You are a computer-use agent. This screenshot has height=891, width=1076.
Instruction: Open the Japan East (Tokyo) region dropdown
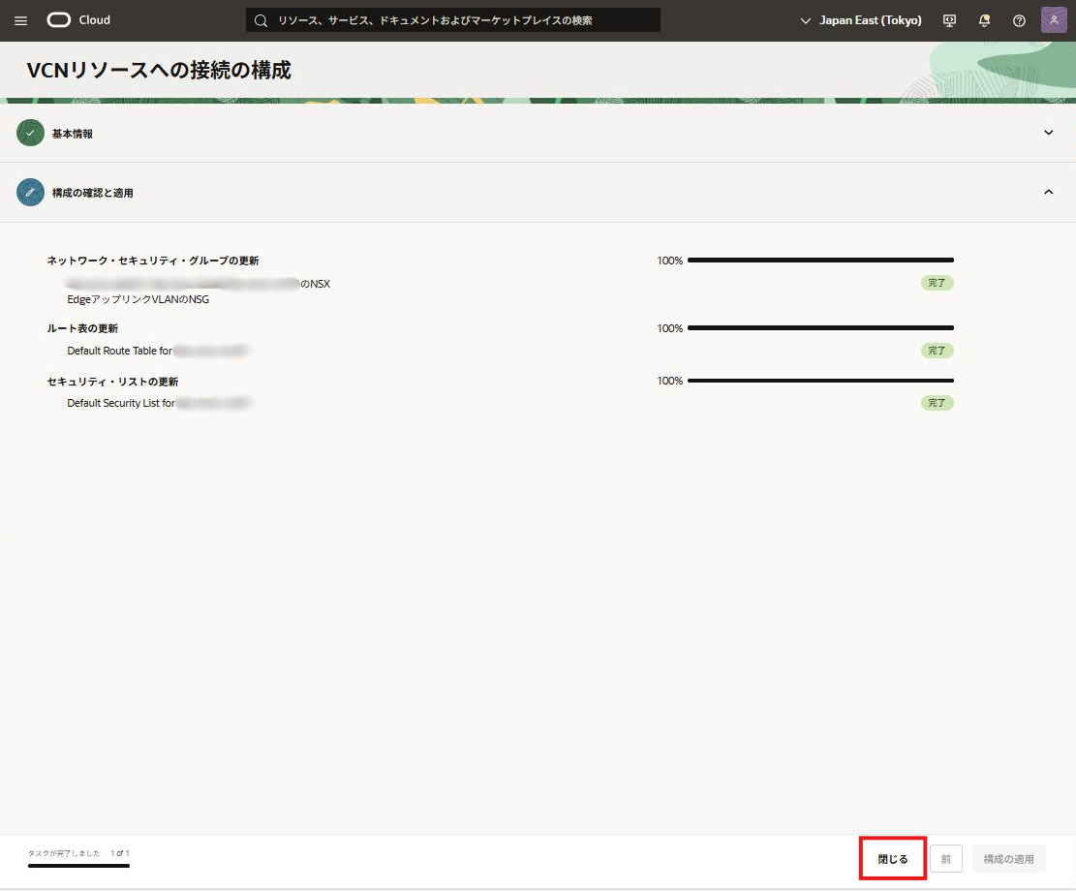pos(861,20)
